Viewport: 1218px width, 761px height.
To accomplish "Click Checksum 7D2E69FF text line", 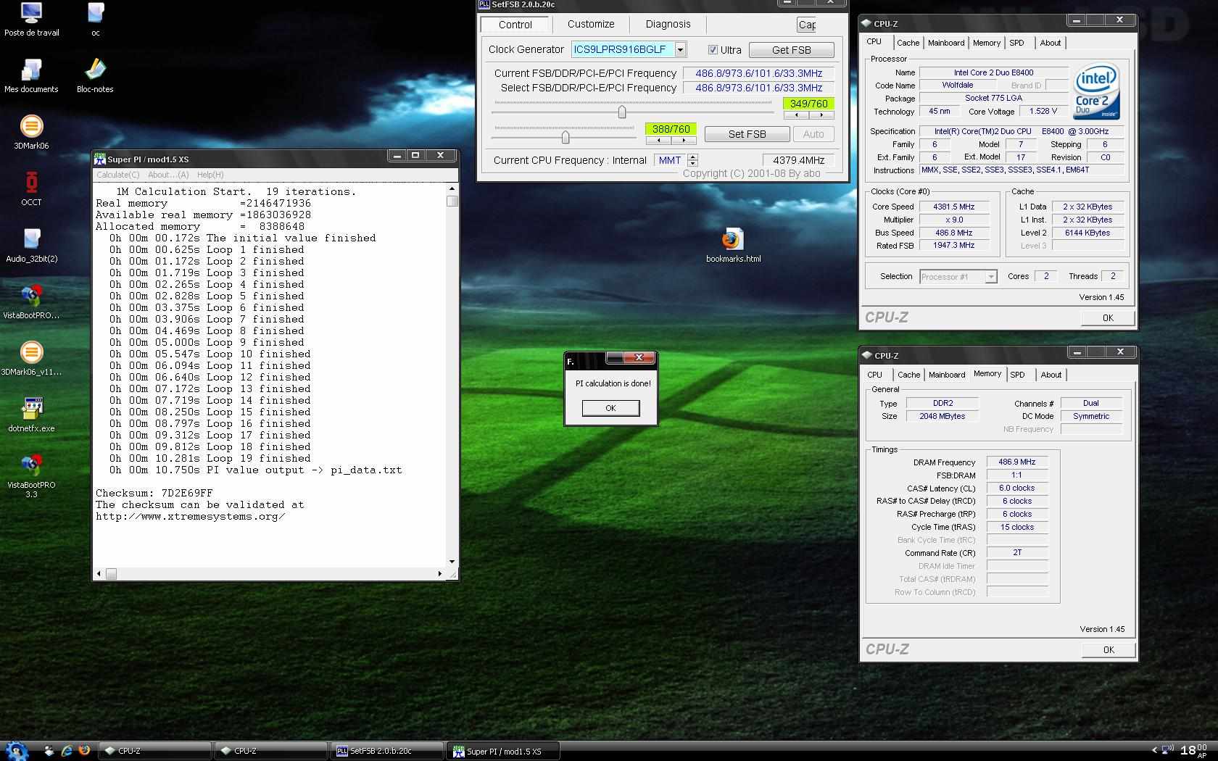I will (154, 493).
